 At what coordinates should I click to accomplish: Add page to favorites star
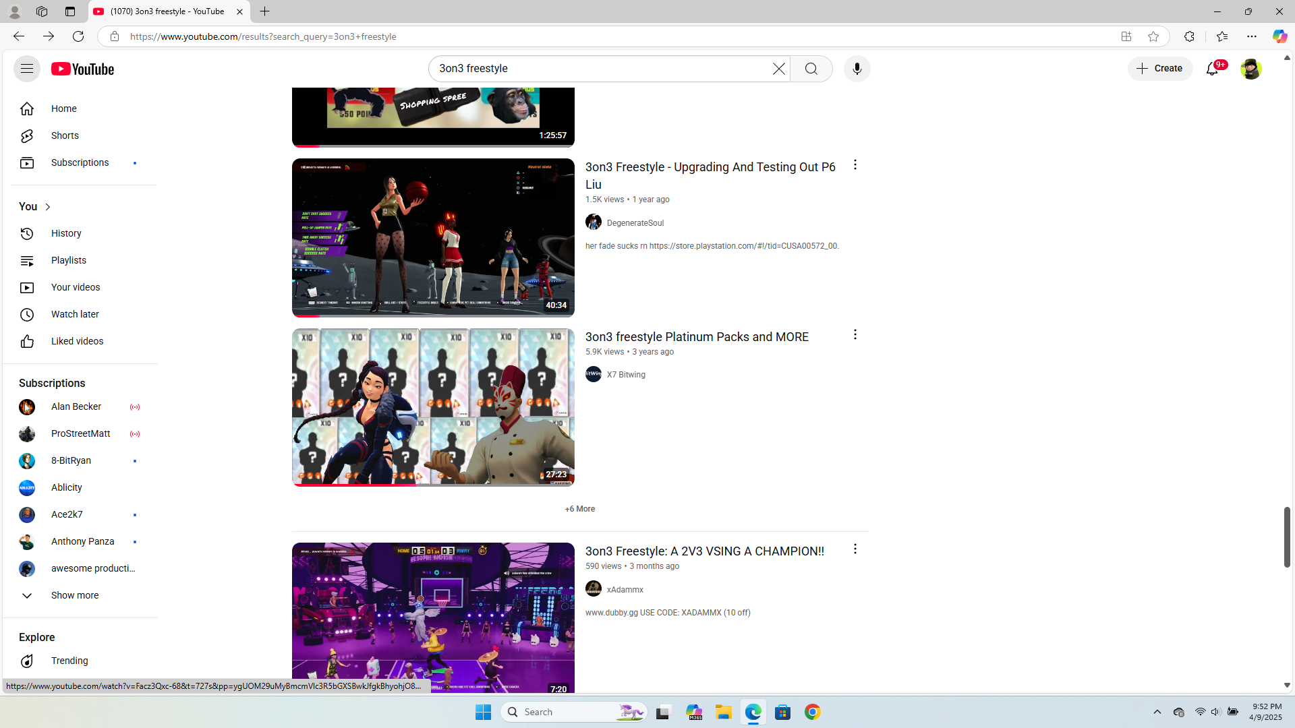(x=1153, y=36)
